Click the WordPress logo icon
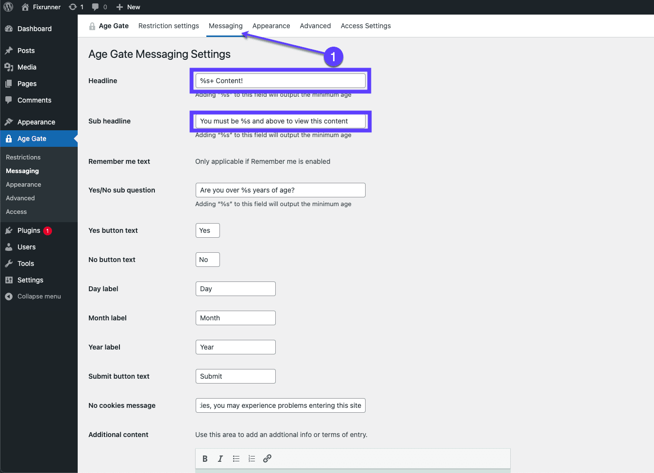Viewport: 654px width, 473px height. coord(8,7)
